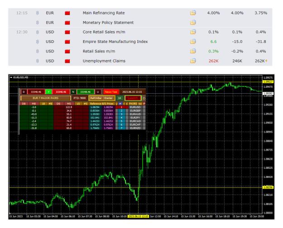
Task: Select pair number 6 button for EURCHF
Action: pos(121,125)
